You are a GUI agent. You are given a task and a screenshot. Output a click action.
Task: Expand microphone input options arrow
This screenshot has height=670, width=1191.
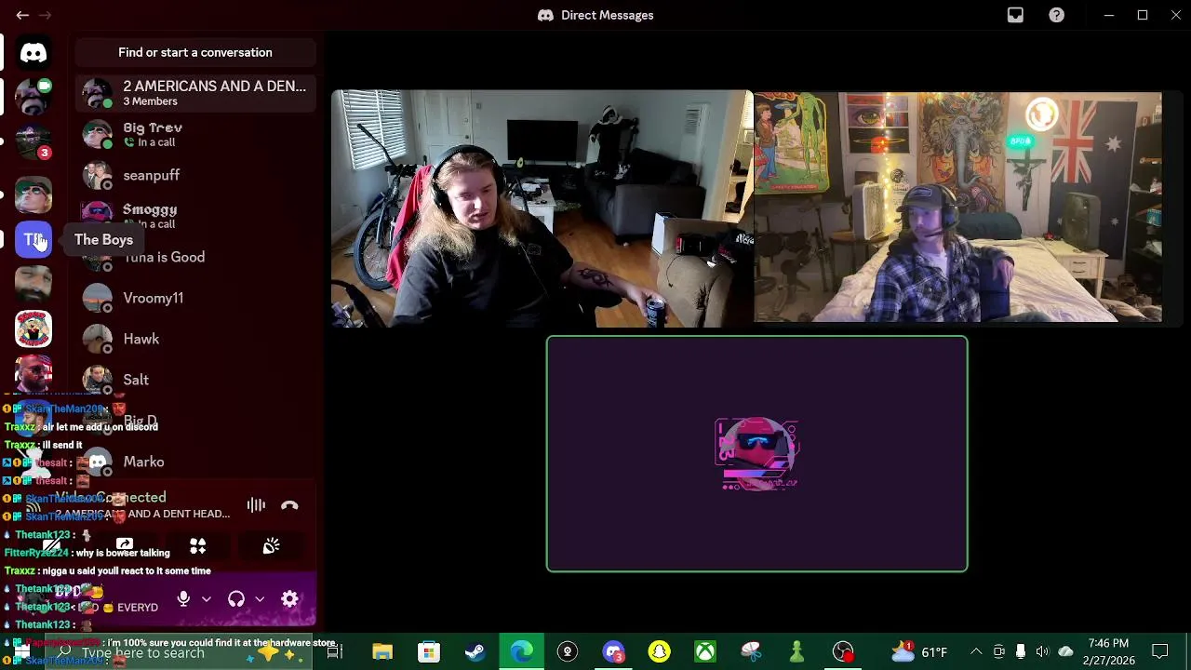pos(207,599)
